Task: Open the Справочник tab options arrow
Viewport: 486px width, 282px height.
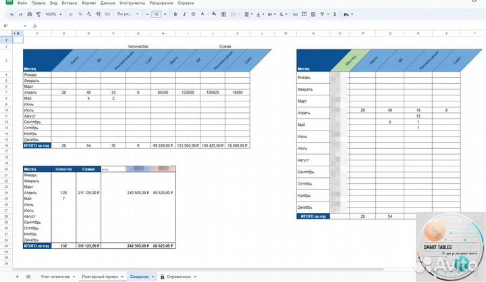Action: [x=195, y=277]
